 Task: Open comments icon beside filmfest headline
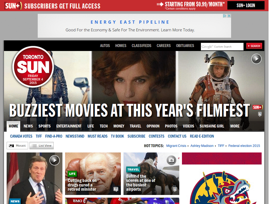tap(260, 114)
